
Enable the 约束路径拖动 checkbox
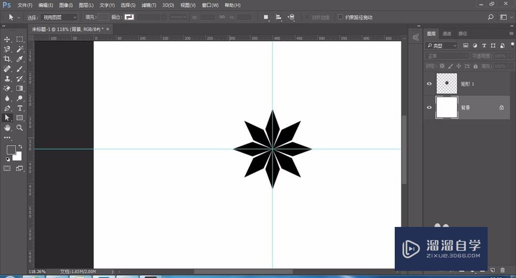(340, 17)
